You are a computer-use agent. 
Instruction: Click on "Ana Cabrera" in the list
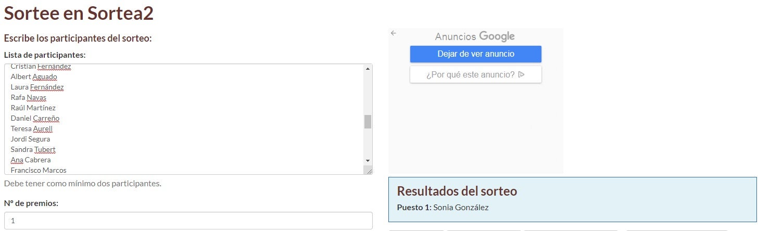click(31, 160)
